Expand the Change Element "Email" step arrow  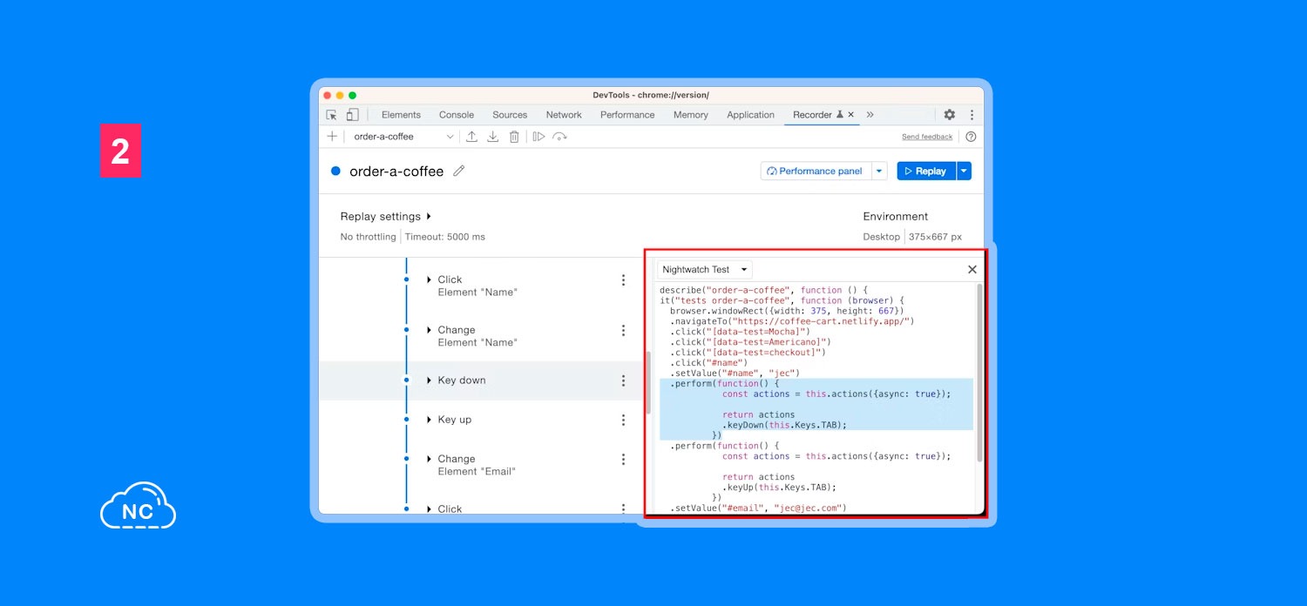click(430, 459)
